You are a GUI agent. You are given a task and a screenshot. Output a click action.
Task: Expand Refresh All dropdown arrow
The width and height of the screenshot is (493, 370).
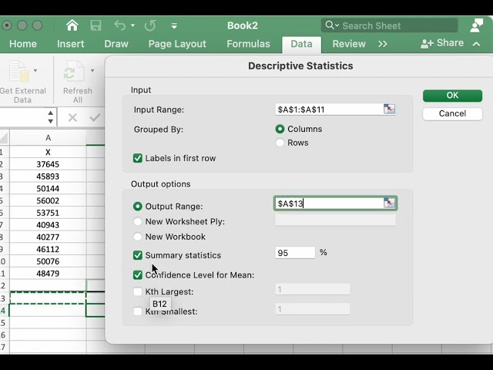[x=92, y=70]
